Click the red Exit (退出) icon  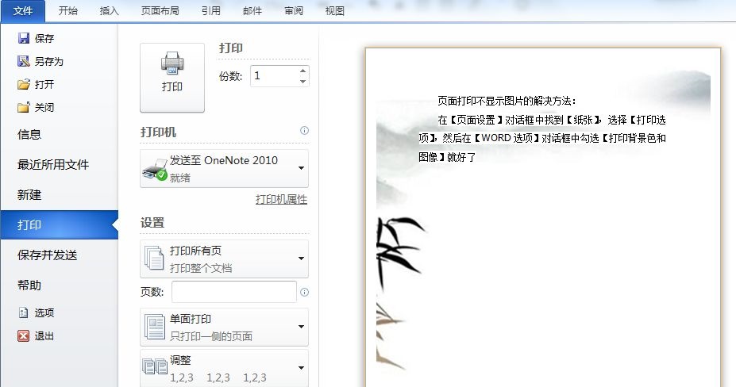(24, 335)
